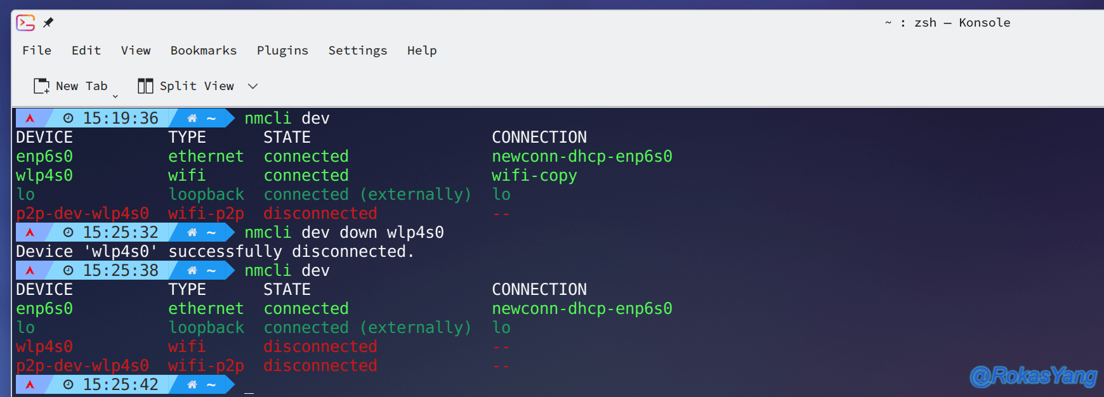Open the File menu
The height and width of the screenshot is (397, 1104).
(x=37, y=50)
